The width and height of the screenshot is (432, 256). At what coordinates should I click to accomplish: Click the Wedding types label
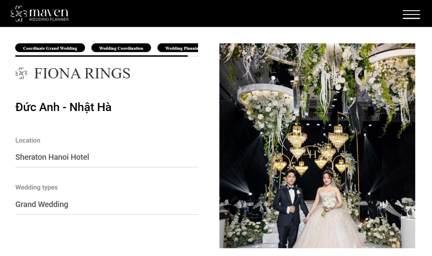(x=36, y=188)
